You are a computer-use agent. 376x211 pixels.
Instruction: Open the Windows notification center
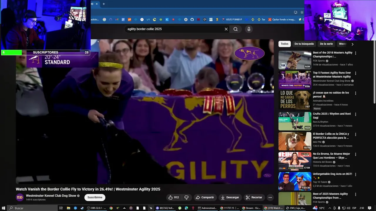370,208
